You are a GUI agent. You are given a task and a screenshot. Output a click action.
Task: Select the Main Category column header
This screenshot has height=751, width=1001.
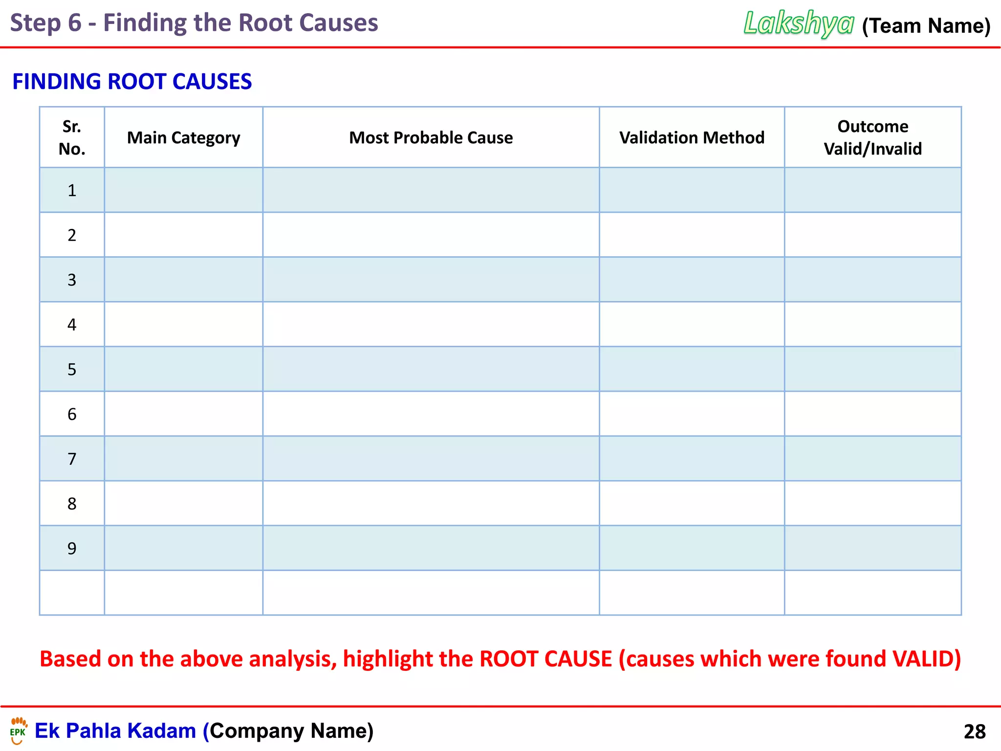(183, 137)
